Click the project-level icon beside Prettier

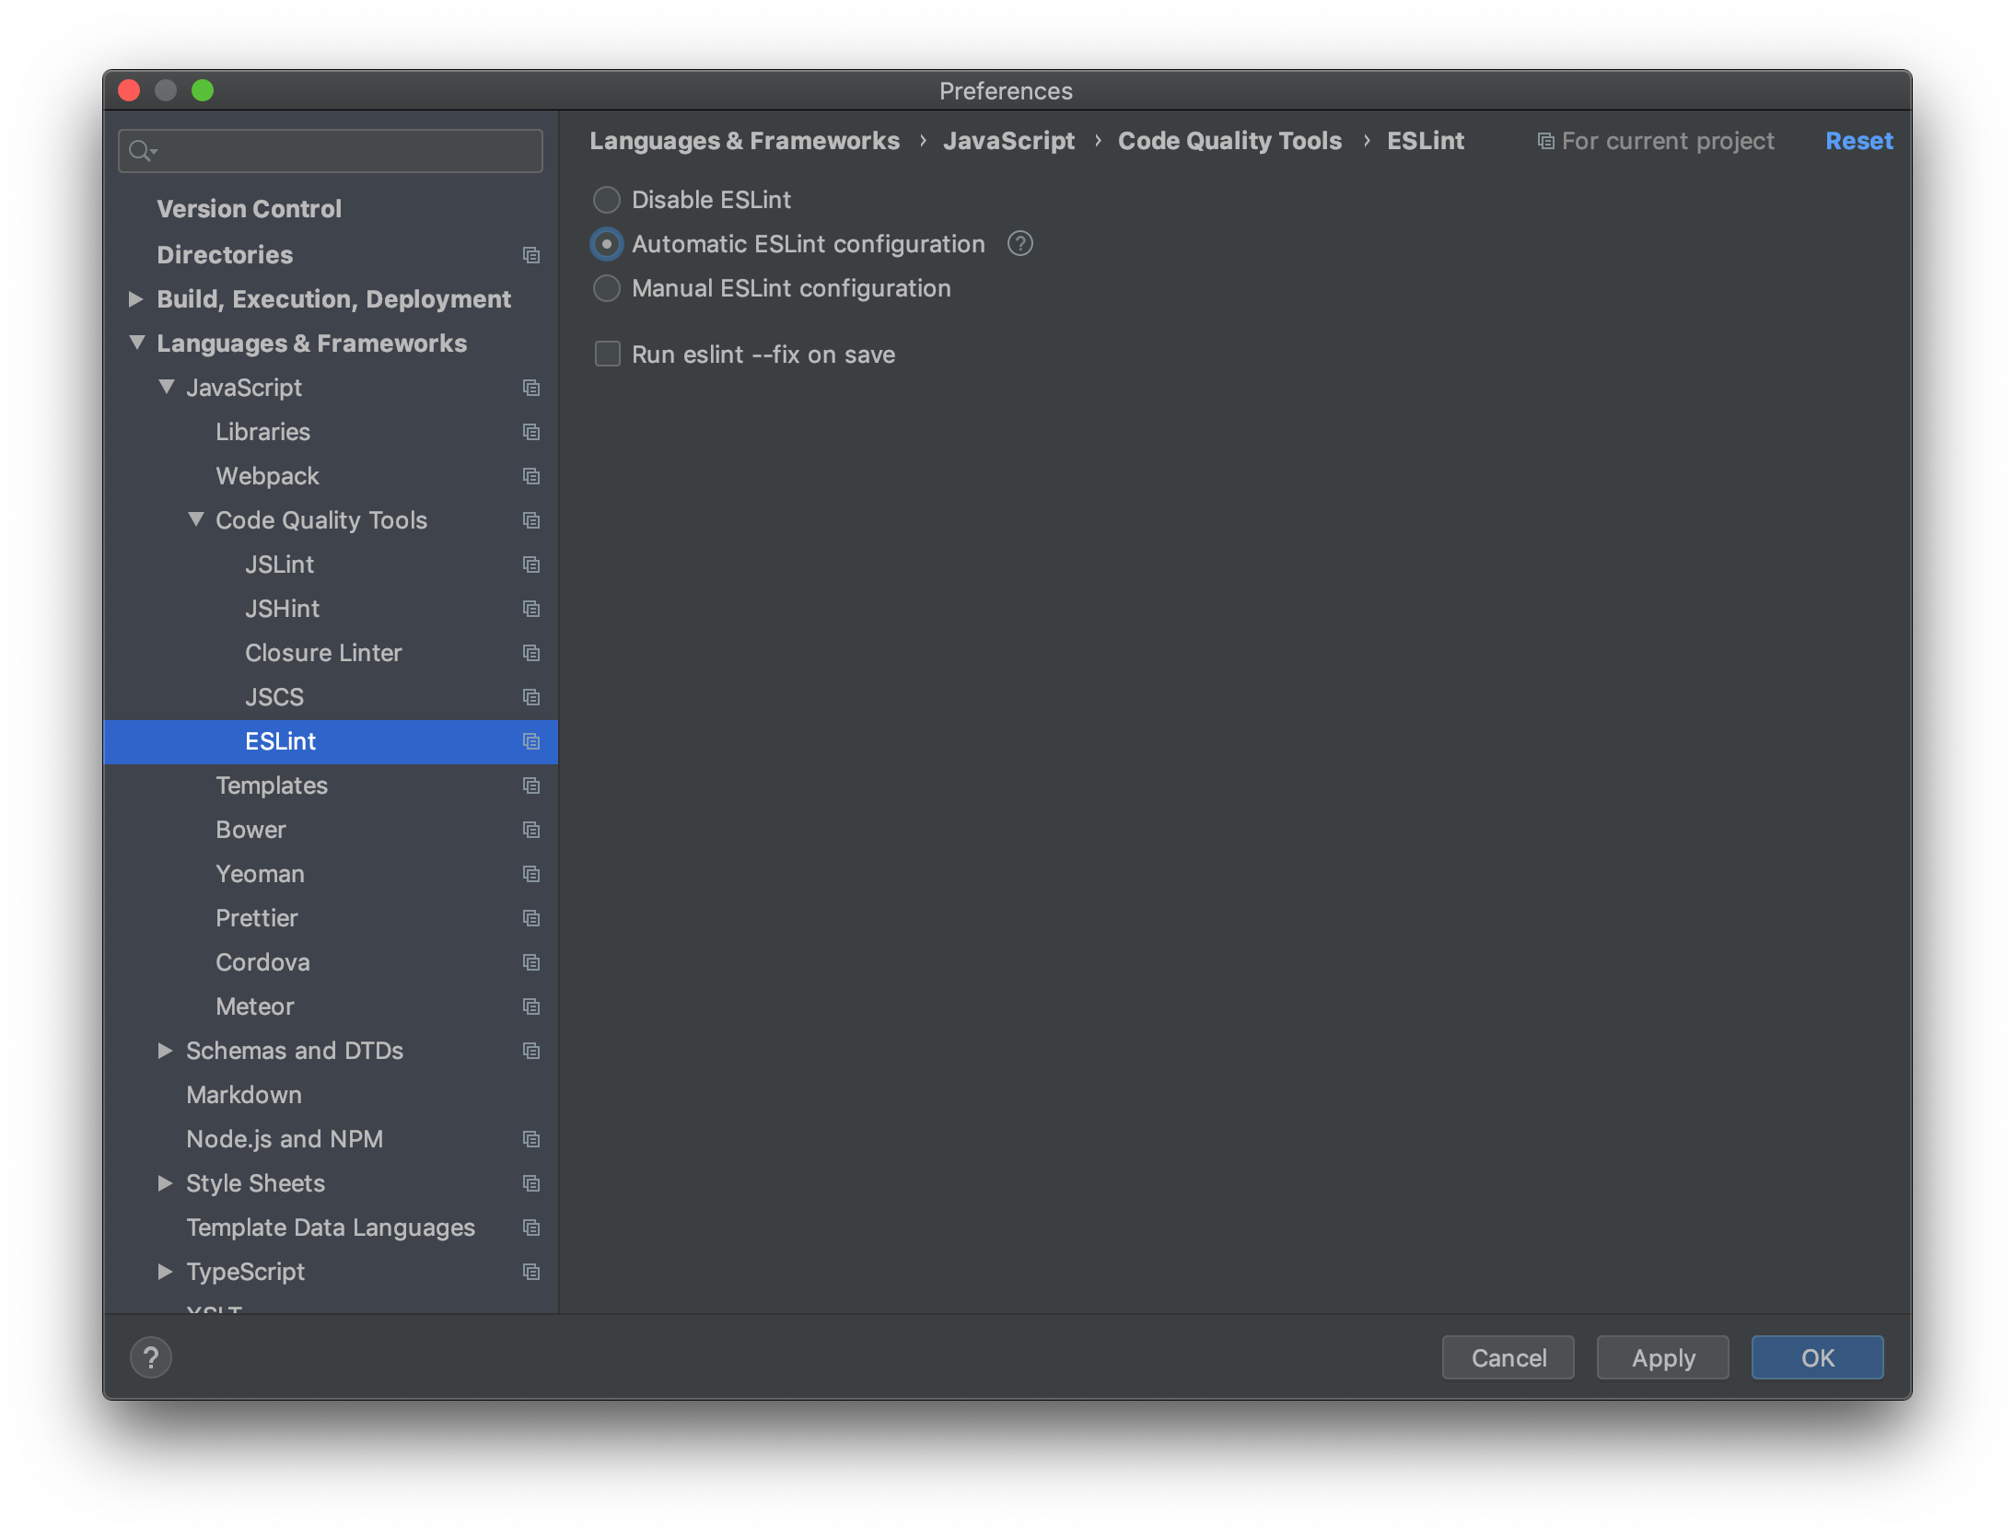click(531, 918)
